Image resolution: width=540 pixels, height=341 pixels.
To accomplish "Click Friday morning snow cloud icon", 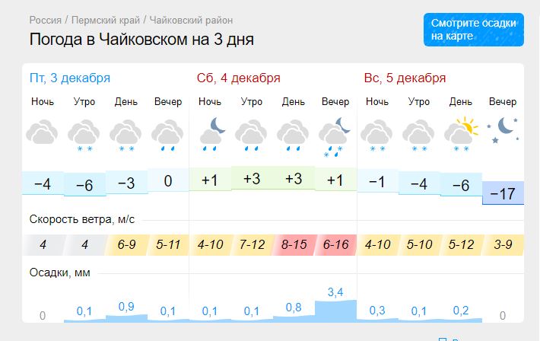I will click(84, 135).
